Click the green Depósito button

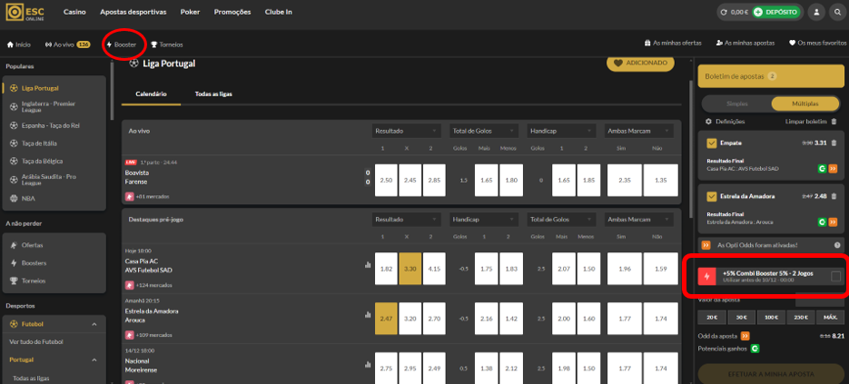775,12
